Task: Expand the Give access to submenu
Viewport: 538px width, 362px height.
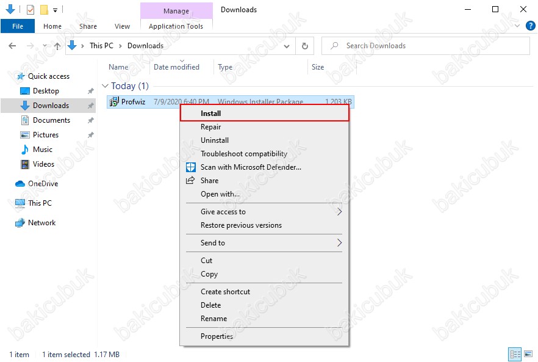Action: coord(264,212)
